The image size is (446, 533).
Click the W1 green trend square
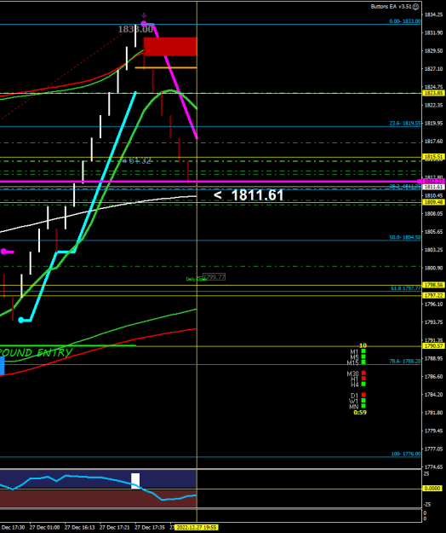click(x=363, y=400)
